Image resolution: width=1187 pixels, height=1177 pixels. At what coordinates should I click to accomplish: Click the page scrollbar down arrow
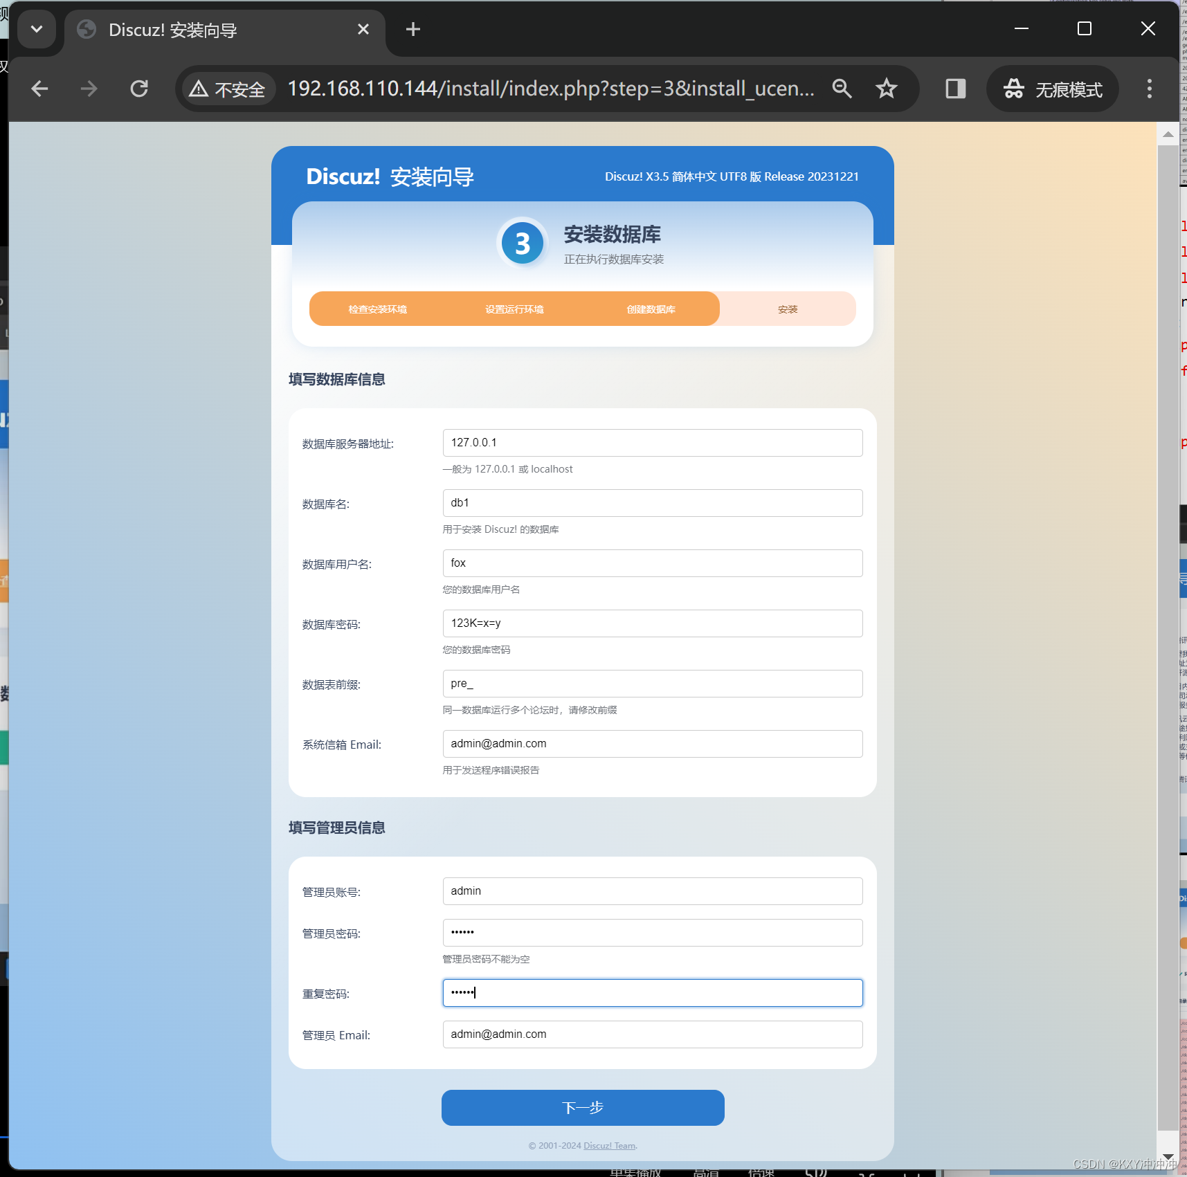coord(1168,1156)
